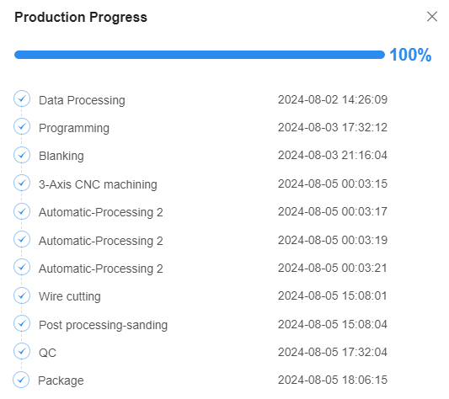Click the Wire cutting checkmark icon
The height and width of the screenshot is (399, 449).
(22, 295)
